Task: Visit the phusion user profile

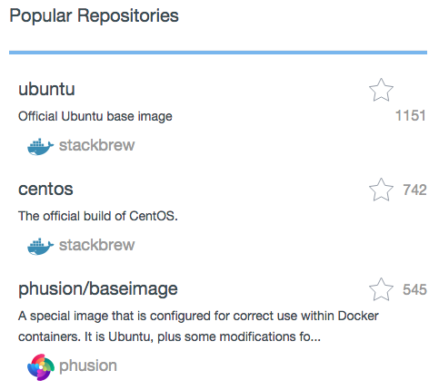Action: click(x=88, y=366)
